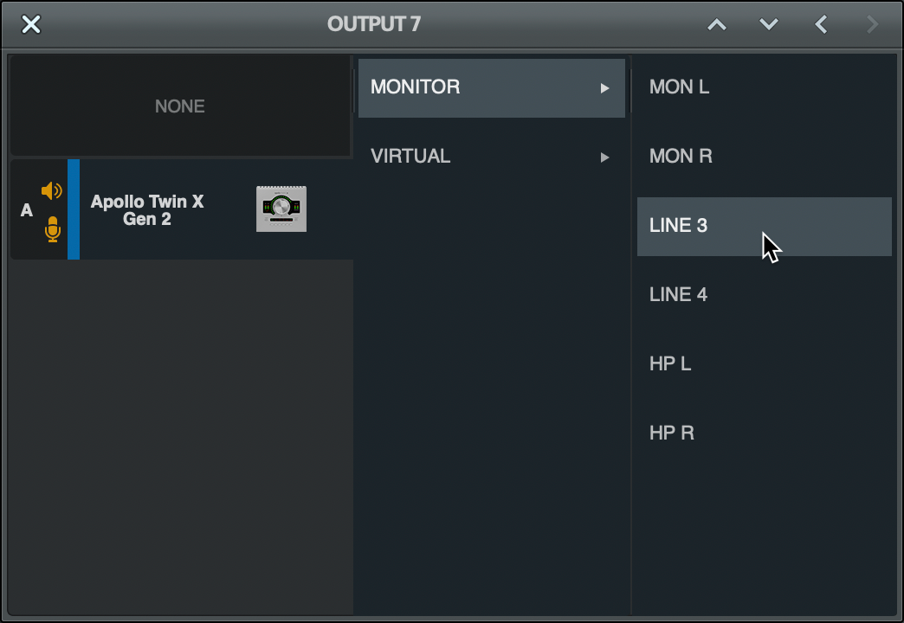The height and width of the screenshot is (623, 904).
Task: Assign the output to HP R
Action: click(672, 434)
